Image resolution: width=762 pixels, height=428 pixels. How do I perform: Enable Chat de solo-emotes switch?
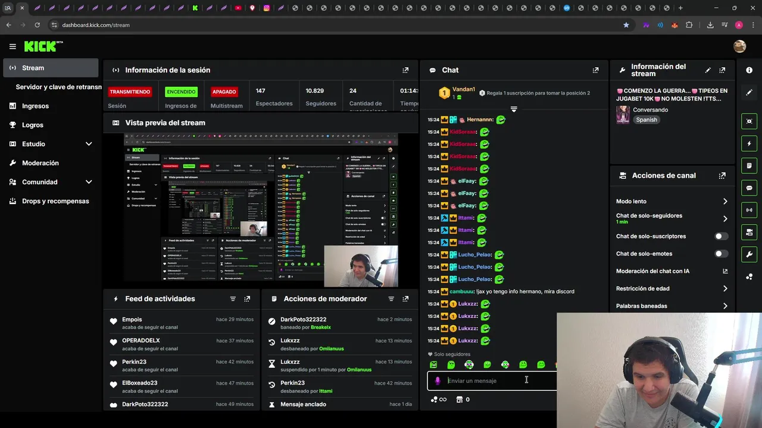point(721,254)
